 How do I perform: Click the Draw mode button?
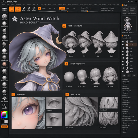18,9
